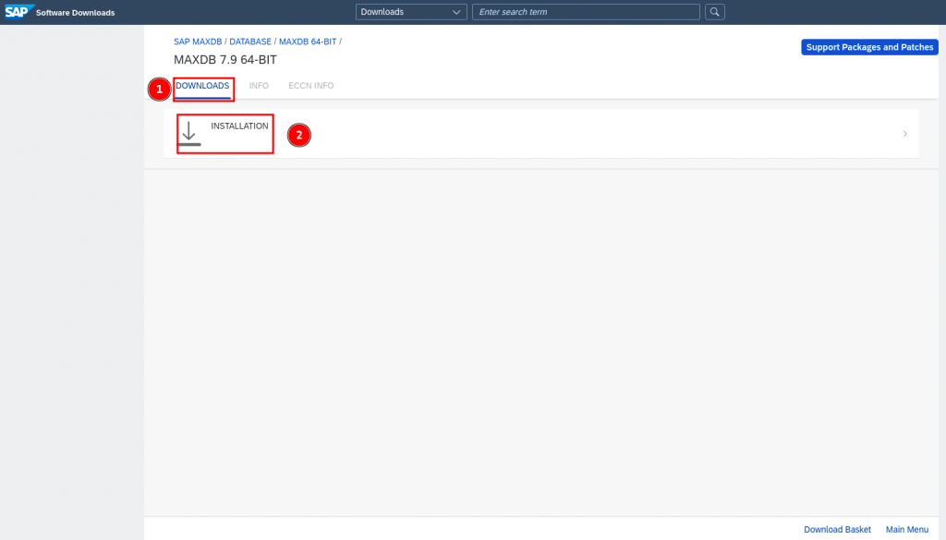Screen dimensions: 946x540
Task: Focus the 'Enter search term' field
Action: coord(586,12)
